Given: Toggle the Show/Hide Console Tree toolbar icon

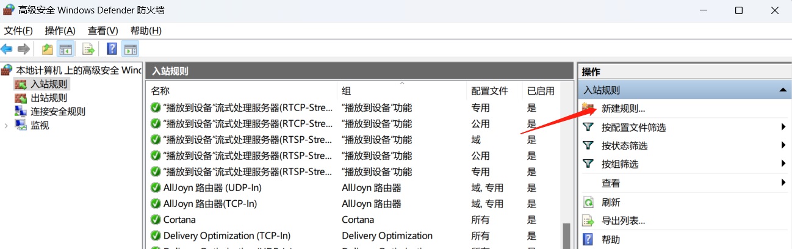Looking at the screenshot, I should (x=65, y=49).
